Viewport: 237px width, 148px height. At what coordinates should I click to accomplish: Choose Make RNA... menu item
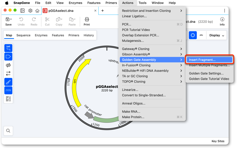pyautogui.click(x=152, y=112)
